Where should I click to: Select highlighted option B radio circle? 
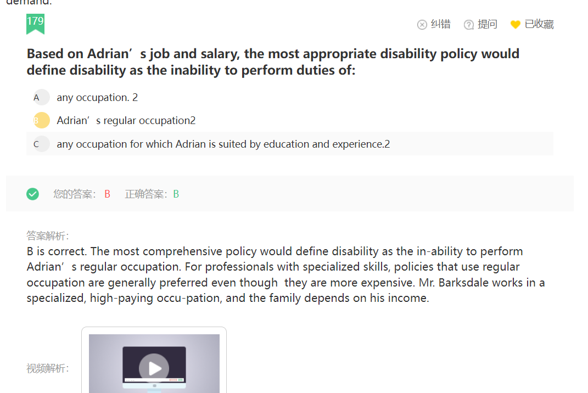click(x=41, y=120)
